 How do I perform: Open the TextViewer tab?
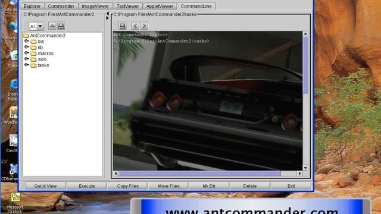coord(127,6)
